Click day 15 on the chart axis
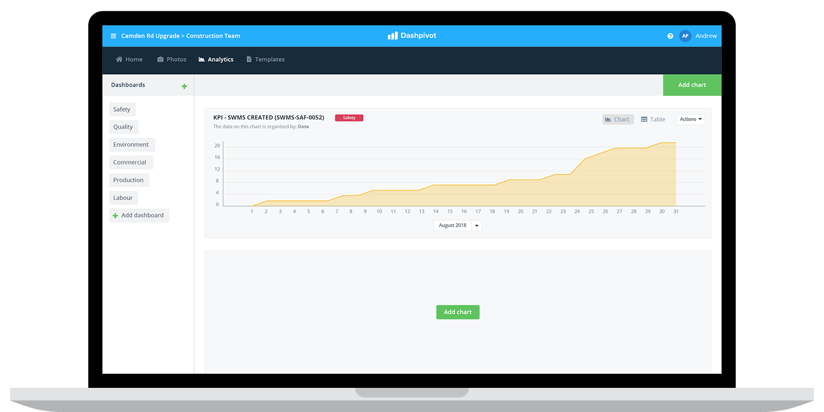The image size is (824, 412). click(x=450, y=211)
